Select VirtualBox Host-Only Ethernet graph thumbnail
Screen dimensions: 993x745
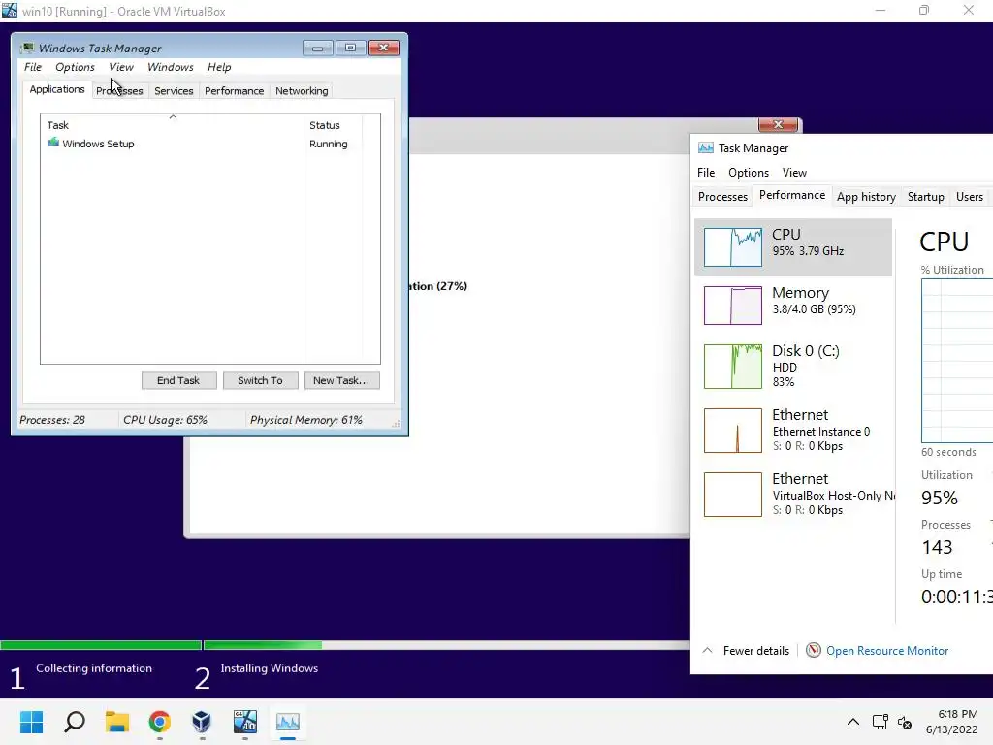(x=733, y=495)
